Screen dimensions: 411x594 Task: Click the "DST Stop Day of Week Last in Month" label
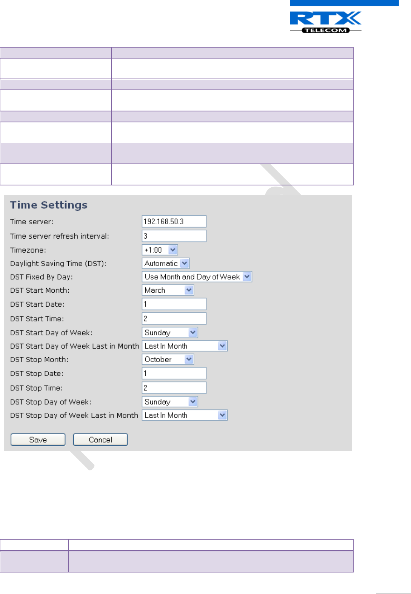pos(74,415)
